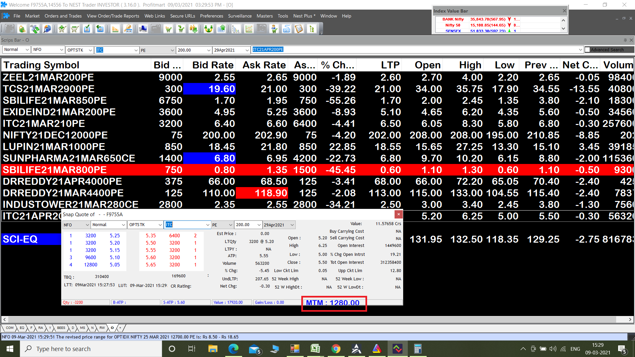Switch to the BEES market watch tab
This screenshot has width=635, height=357.
coord(61,328)
